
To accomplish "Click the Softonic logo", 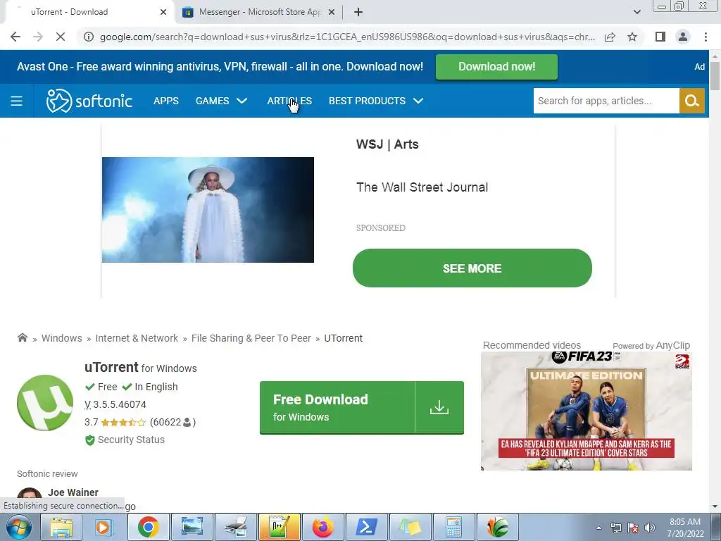I will click(x=89, y=101).
